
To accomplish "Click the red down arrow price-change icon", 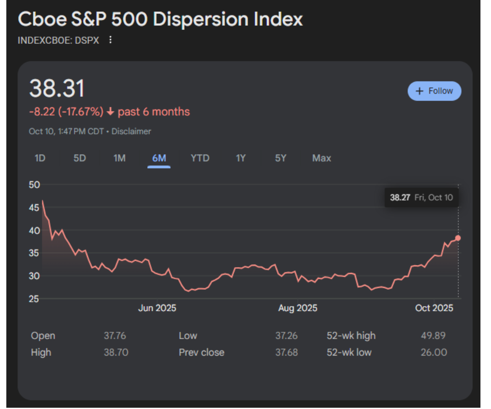I will [110, 112].
